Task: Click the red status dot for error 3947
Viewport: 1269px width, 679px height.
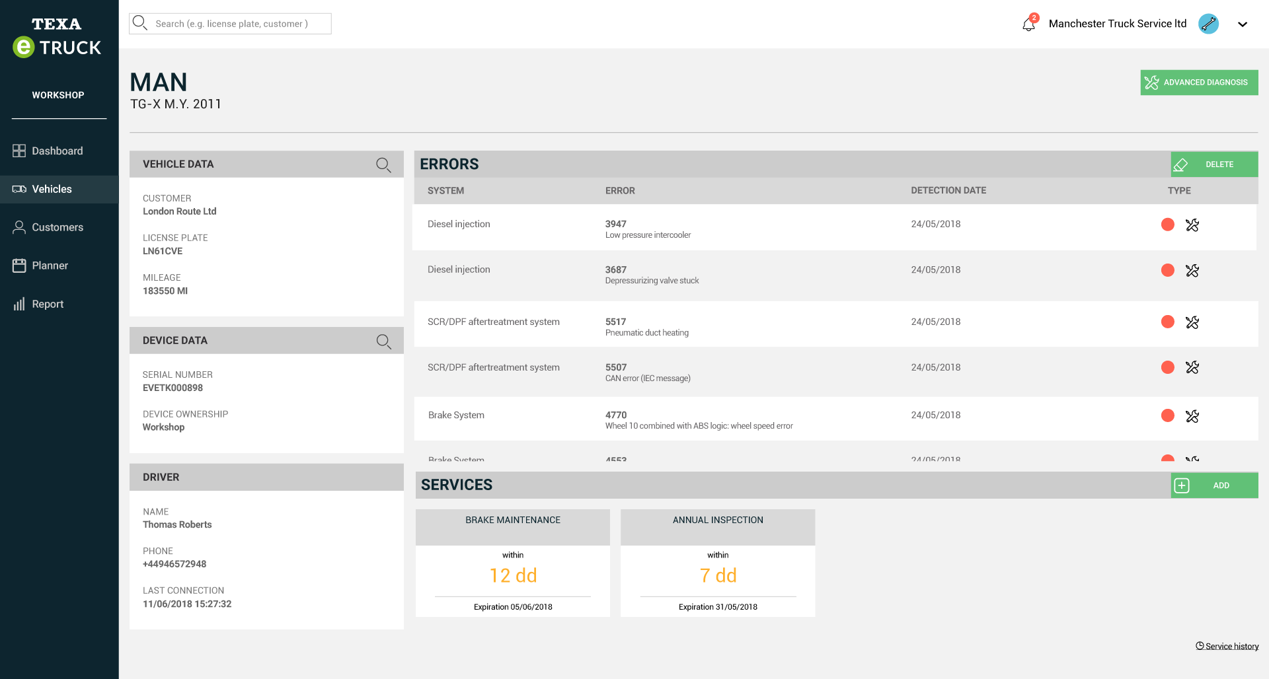Action: click(1168, 225)
